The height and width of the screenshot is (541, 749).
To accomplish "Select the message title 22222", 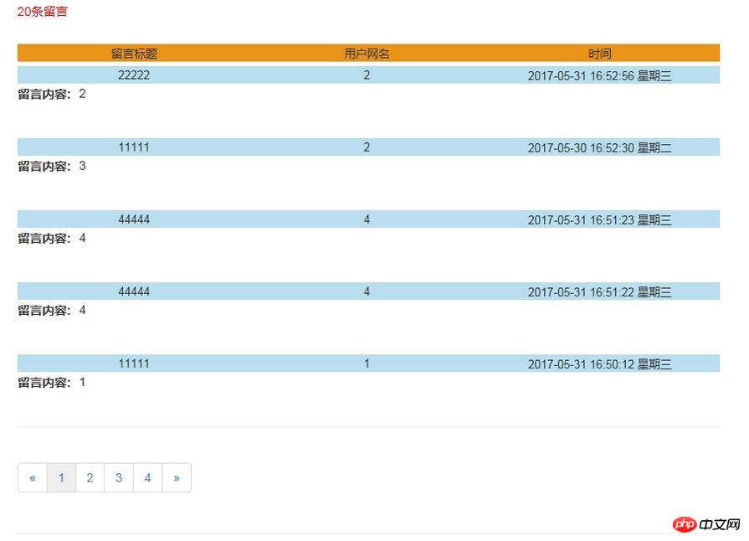I will click(134, 75).
